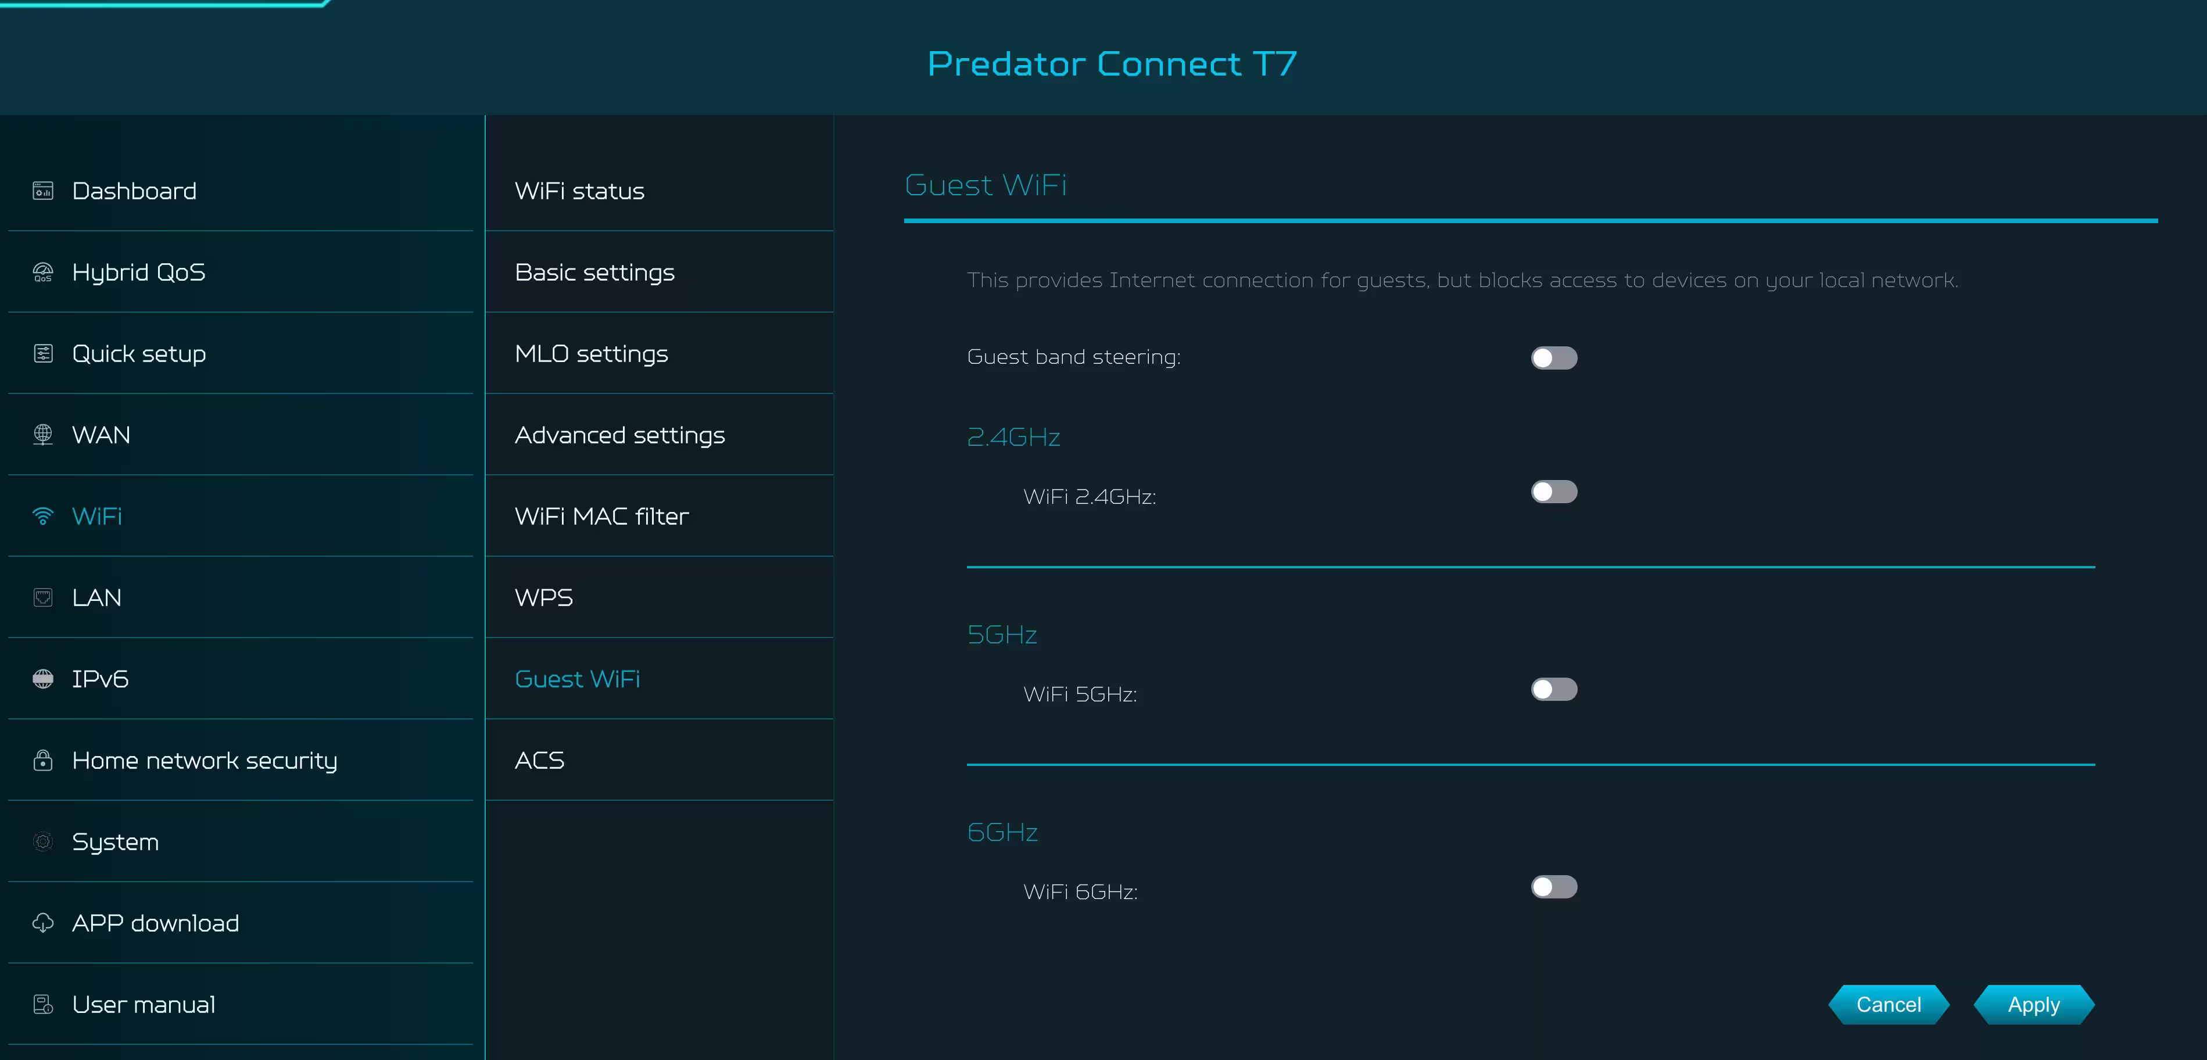Click the WAN globe icon
The image size is (2207, 1060).
click(43, 435)
